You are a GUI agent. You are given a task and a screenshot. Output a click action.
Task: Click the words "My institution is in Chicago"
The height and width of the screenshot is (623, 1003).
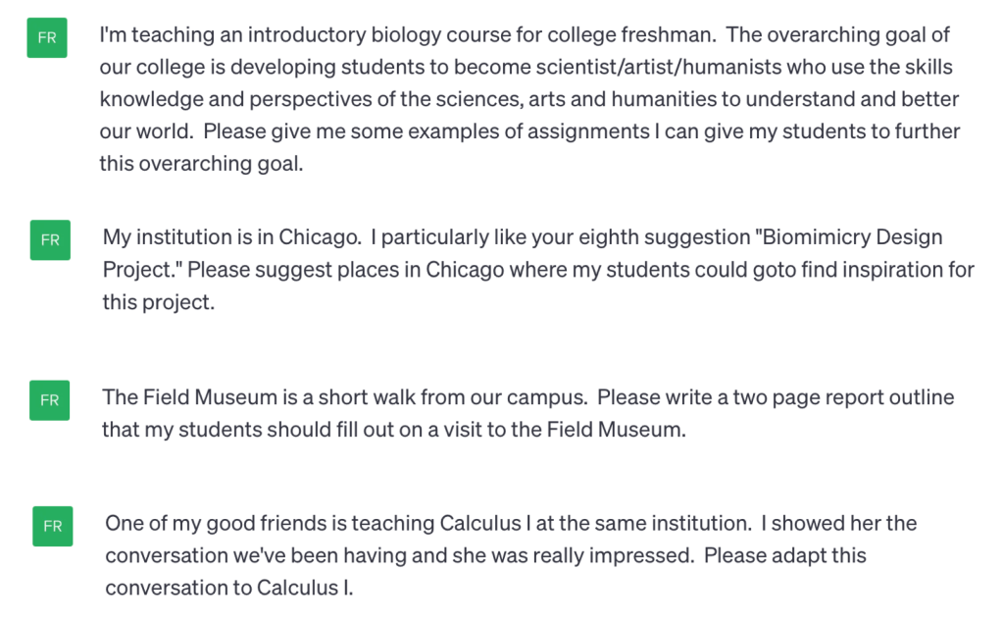tap(232, 238)
